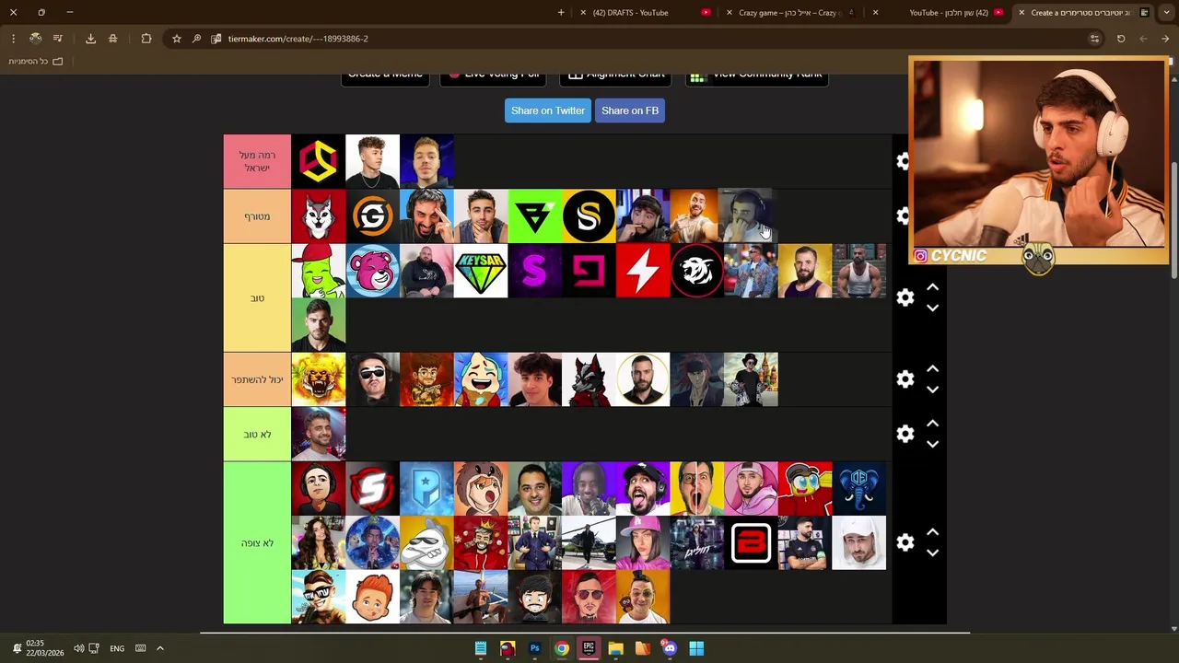
Task: Click the לא צופה tier label
Action: [257, 542]
